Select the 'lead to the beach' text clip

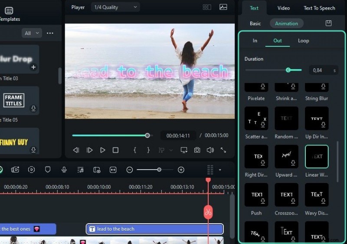click(154, 229)
